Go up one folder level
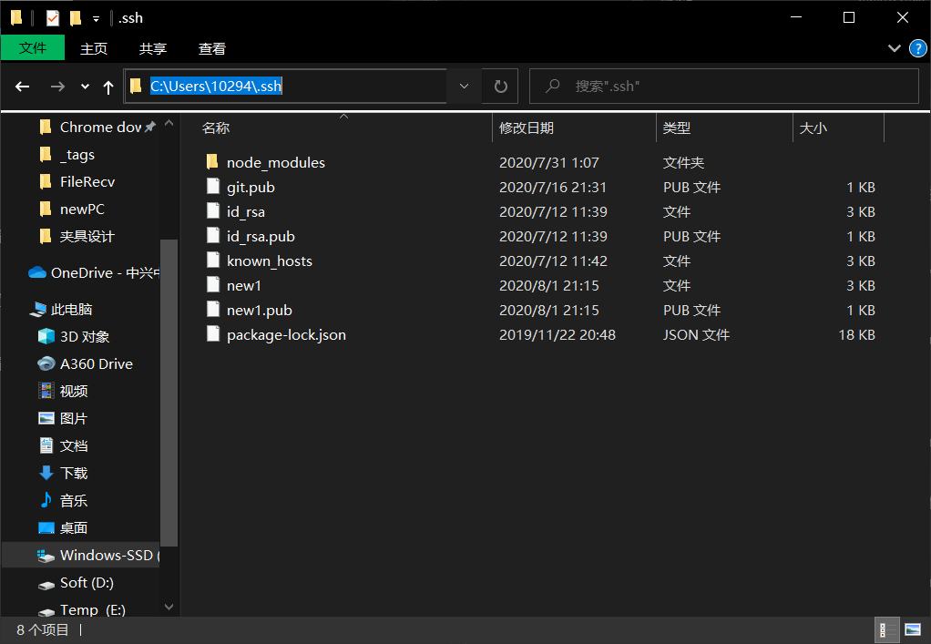Image resolution: width=931 pixels, height=644 pixels. pyautogui.click(x=108, y=87)
